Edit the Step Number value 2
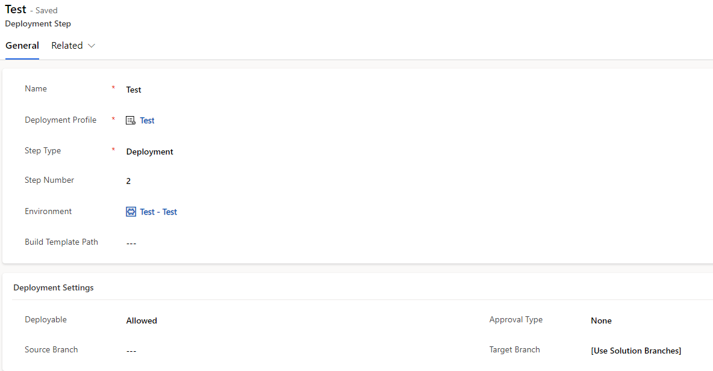 (128, 180)
